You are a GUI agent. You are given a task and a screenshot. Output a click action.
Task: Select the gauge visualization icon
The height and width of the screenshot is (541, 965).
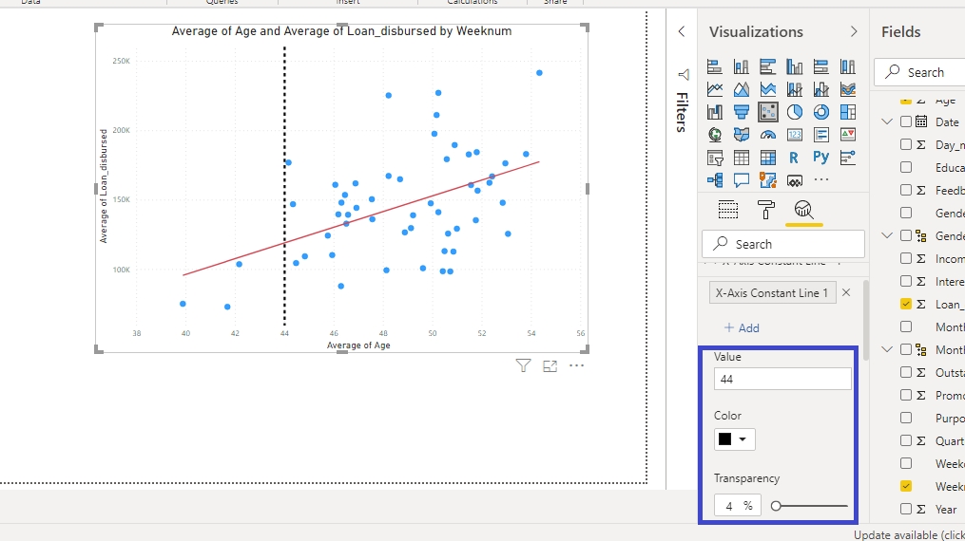(768, 135)
